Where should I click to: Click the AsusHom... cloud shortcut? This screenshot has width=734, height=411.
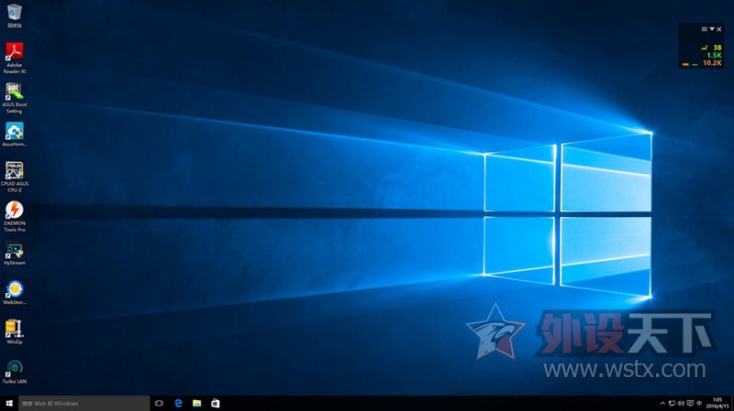(x=15, y=134)
